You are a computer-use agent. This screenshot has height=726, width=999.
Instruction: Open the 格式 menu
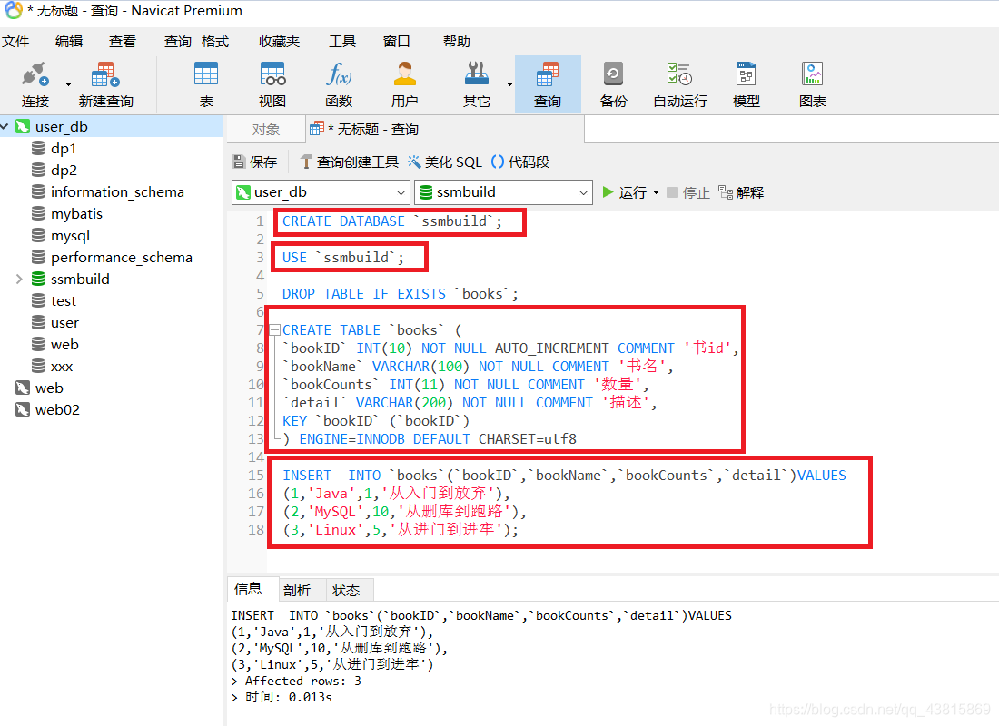click(x=215, y=42)
